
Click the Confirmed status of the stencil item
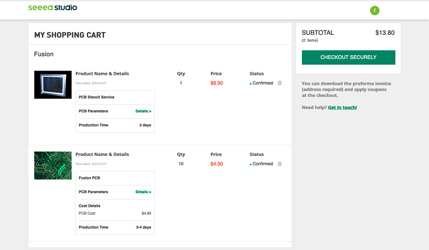pyautogui.click(x=262, y=83)
